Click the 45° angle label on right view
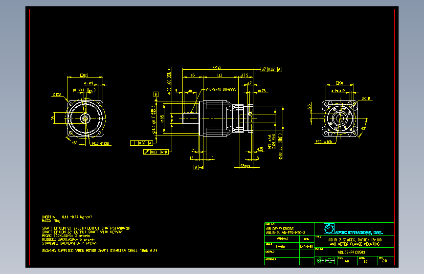Image resolution: width=424 pixels, height=274 pixels. 363,128
